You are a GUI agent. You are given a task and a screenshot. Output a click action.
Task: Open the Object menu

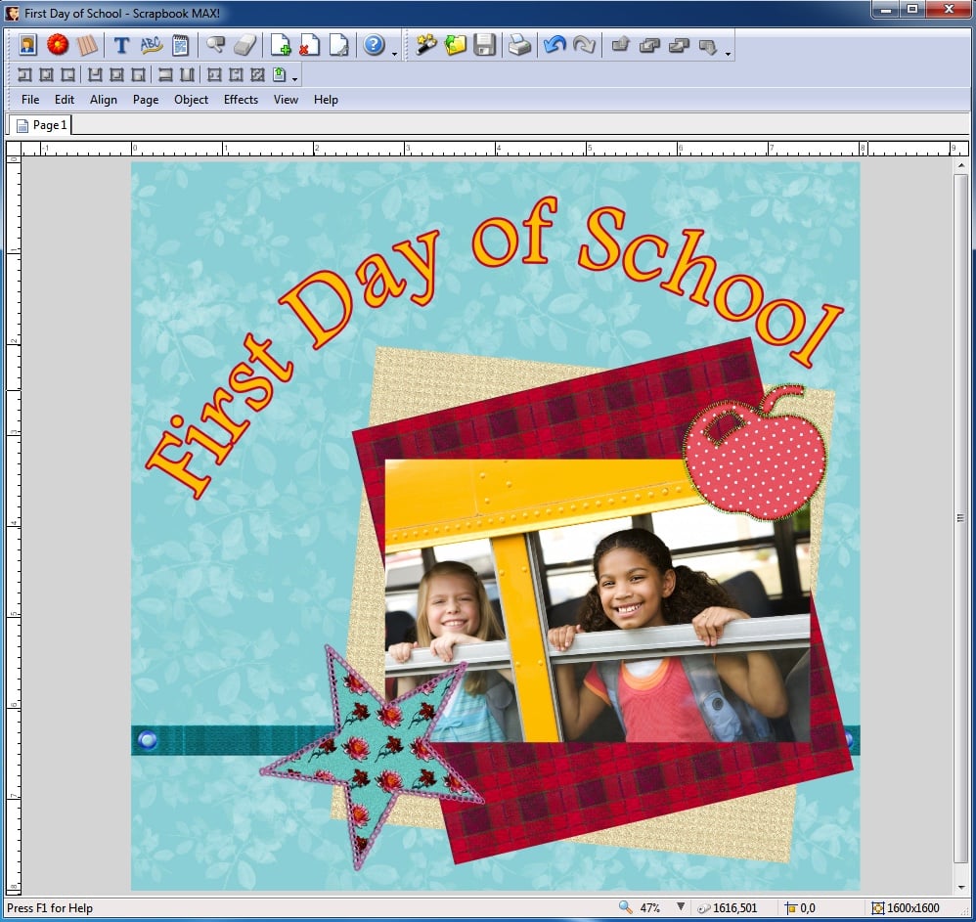click(x=191, y=100)
